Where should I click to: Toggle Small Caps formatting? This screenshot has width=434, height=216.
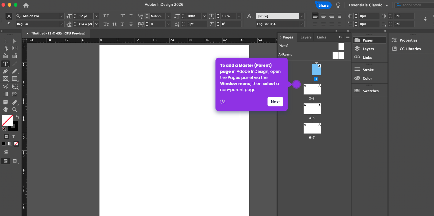point(106,24)
